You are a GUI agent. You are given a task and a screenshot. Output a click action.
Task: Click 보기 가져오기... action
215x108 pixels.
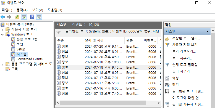pyautogui.click(x=184, y=52)
